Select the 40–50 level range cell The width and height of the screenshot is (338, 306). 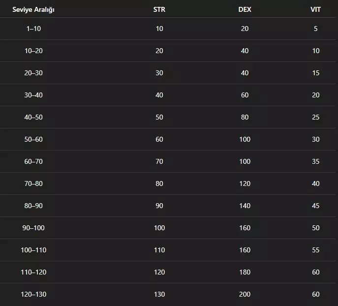click(x=33, y=117)
